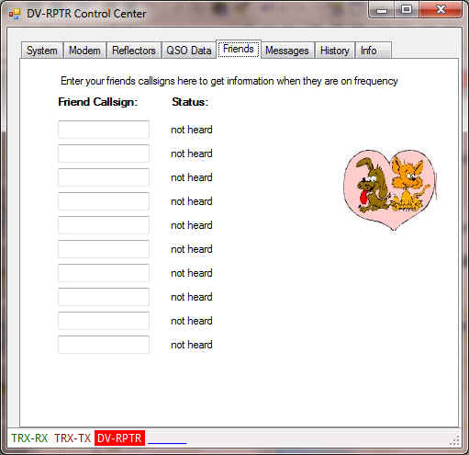Screen dimensions: 469x455
Task: Open the Messages tab
Action: point(287,51)
